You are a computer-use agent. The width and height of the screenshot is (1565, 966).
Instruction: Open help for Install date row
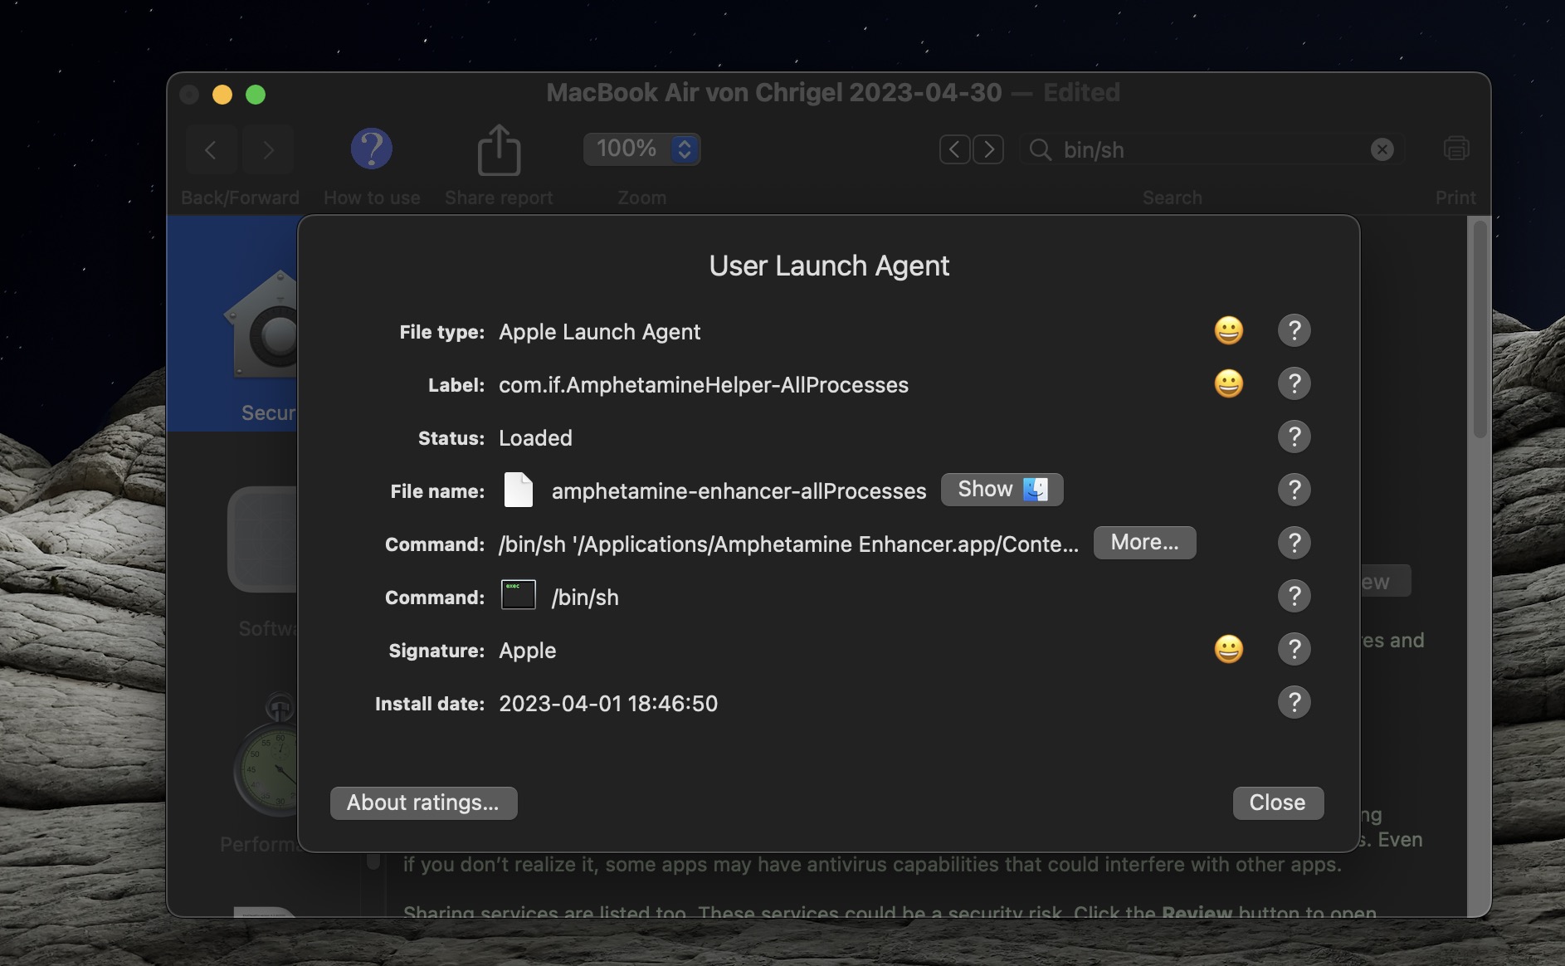tap(1294, 702)
